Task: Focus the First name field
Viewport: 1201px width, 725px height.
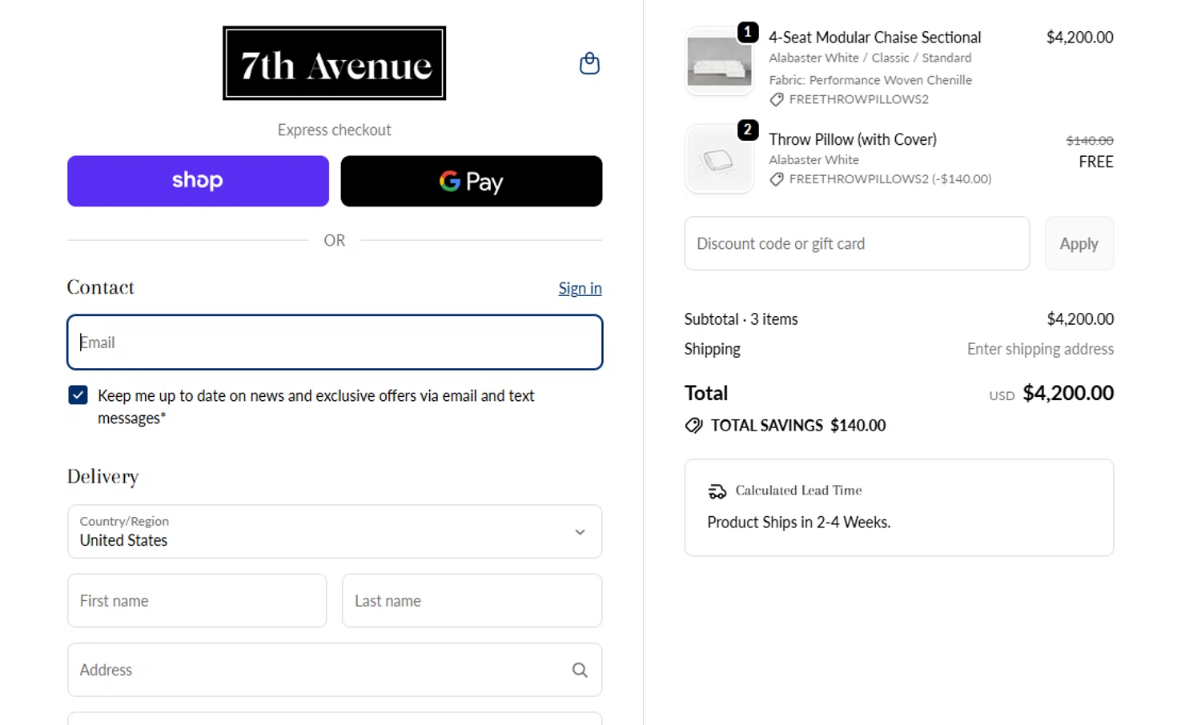Action: [x=197, y=601]
